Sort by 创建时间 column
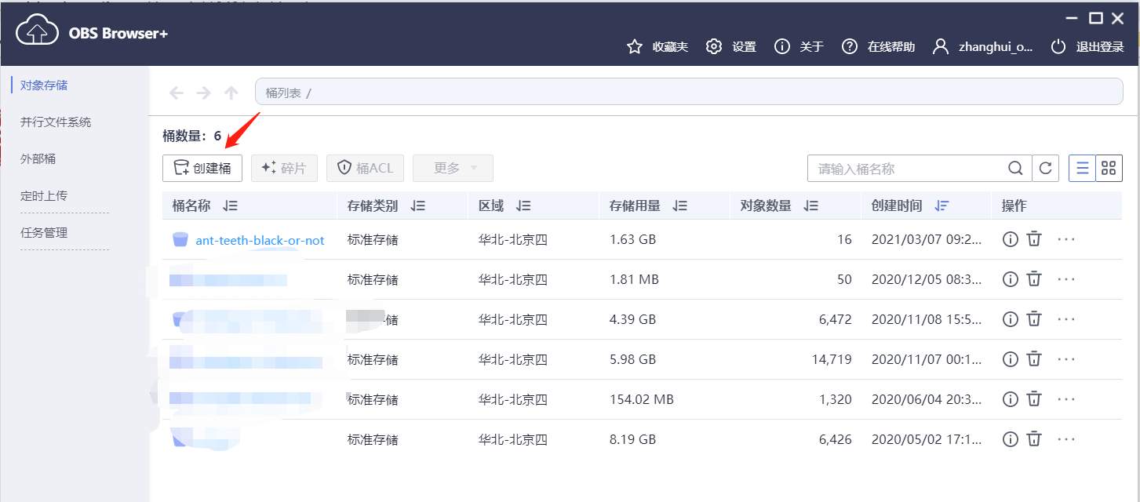Screen dimensions: 1140x502 point(942,206)
